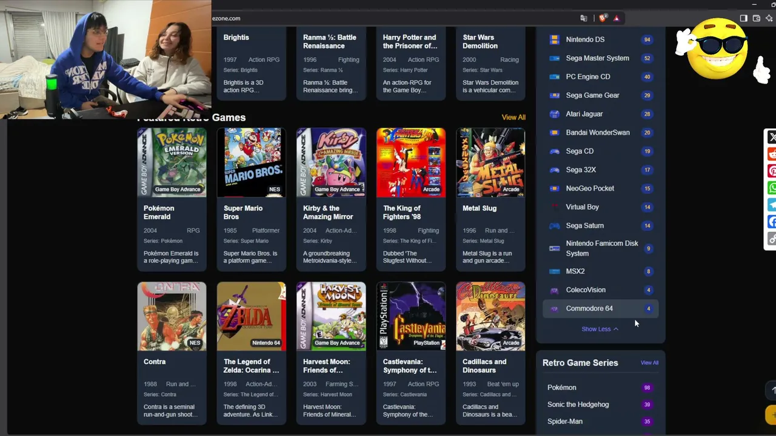The height and width of the screenshot is (436, 776).
Task: Open the Kirby & the Amazing Mirror cover
Action: [x=331, y=162]
